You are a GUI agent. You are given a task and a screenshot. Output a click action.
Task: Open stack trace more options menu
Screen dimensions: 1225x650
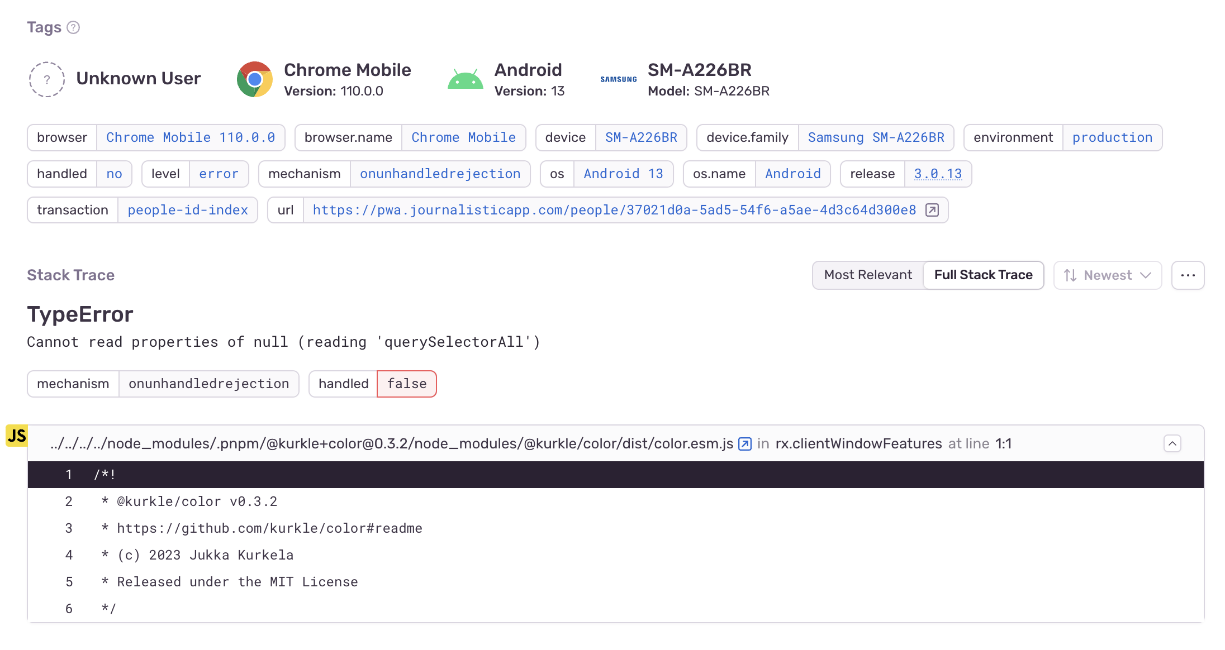[x=1188, y=275]
